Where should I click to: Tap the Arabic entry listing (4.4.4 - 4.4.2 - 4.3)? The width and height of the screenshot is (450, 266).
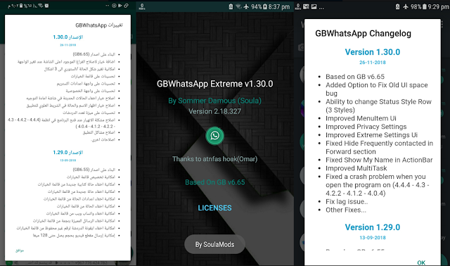(61, 123)
